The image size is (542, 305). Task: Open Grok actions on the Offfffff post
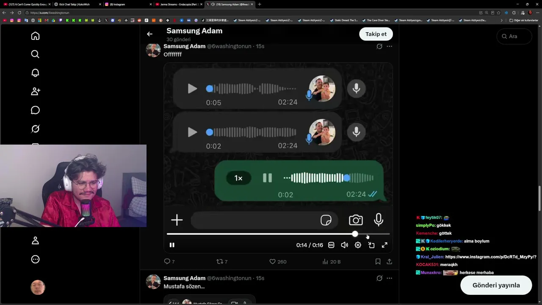coord(379,46)
